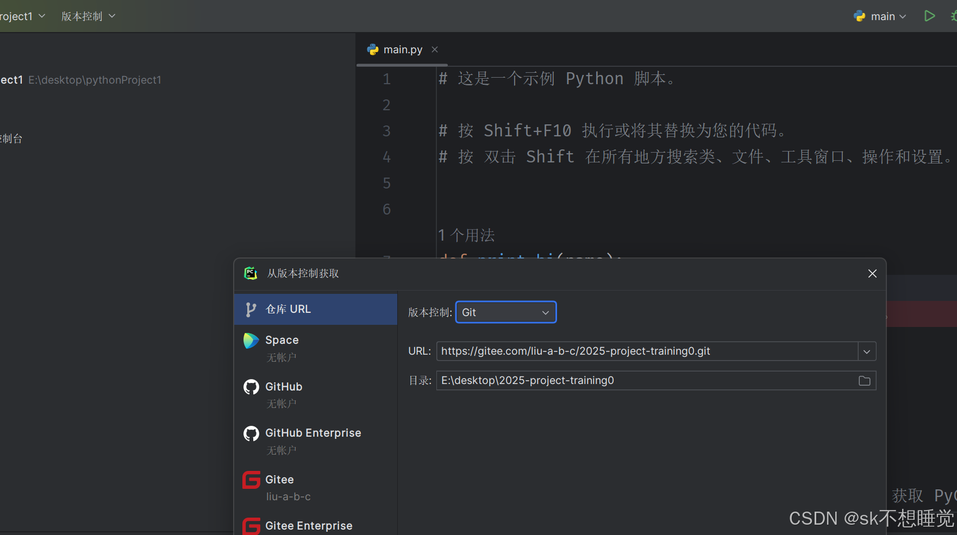Click the 双击 Shift comment on line 4
Viewport: 957px width, 535px height.
click(696, 156)
